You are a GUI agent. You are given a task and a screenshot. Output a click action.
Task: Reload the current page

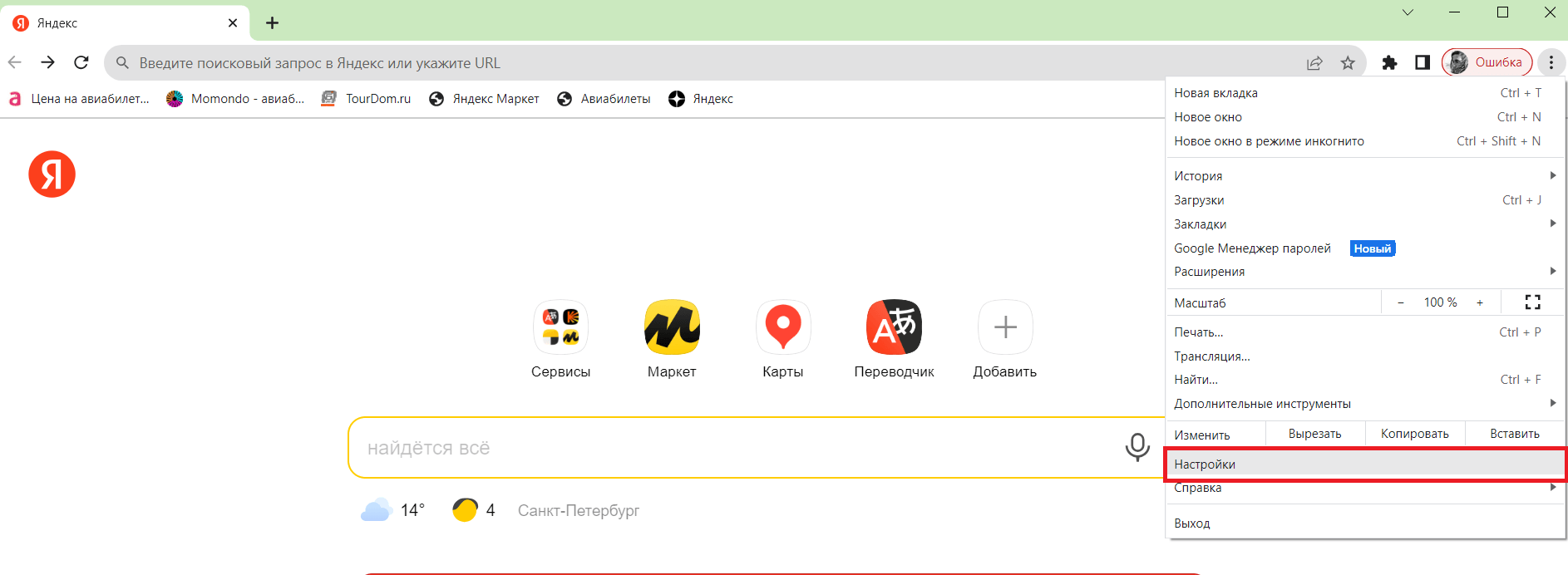tap(81, 62)
